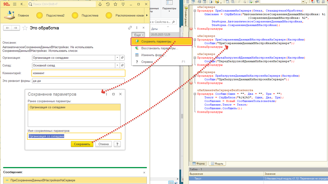
Task: Open the Расположение команд section
Action: point(125,16)
